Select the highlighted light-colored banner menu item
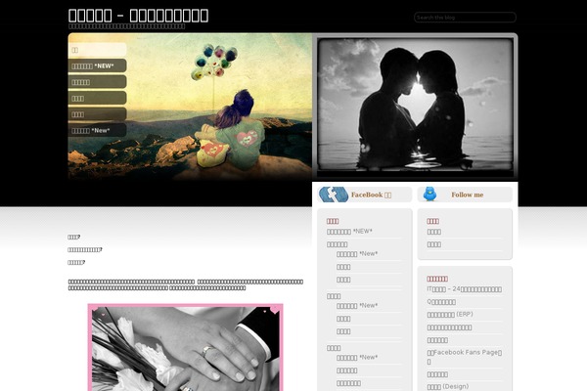Viewport: 587px width, 391px height. [97, 50]
